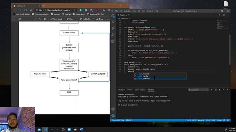The image size is (236, 132).
Task: Open the Help menu in VS Code
Action: (x=156, y=11)
